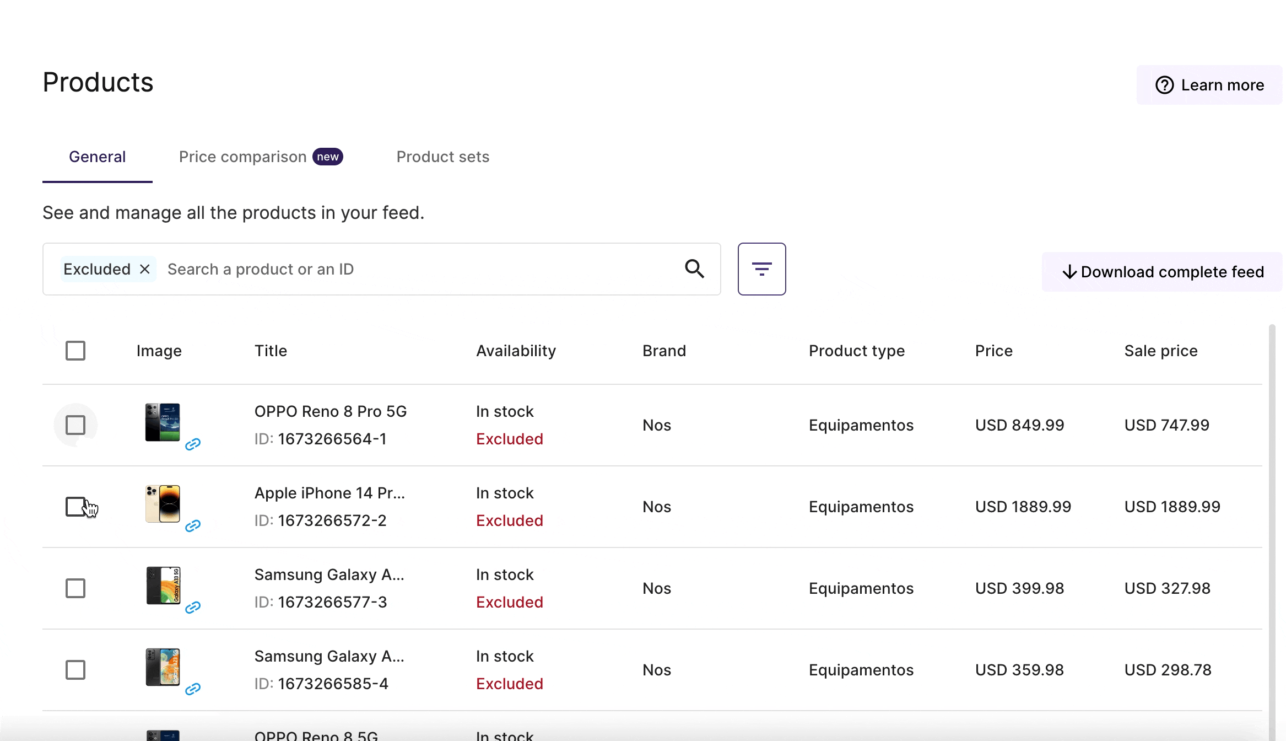Click the Title column header

pos(271,351)
